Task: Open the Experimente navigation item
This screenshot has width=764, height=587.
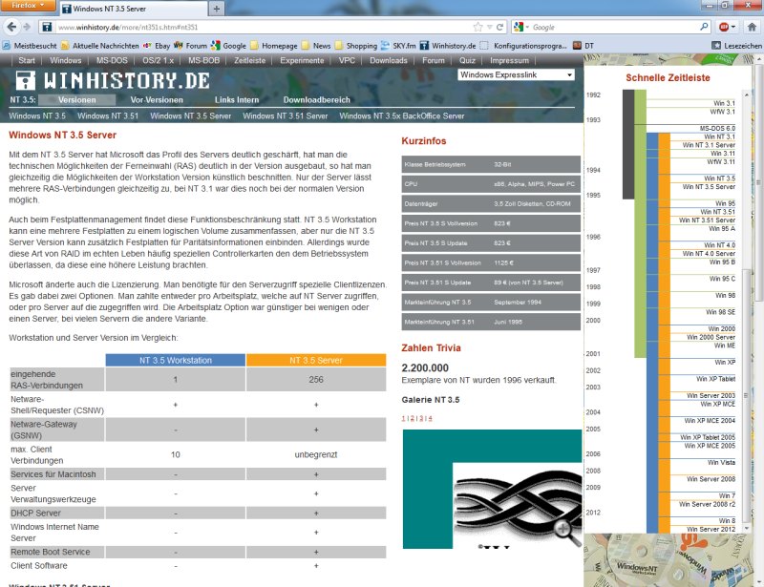Action: (x=302, y=60)
